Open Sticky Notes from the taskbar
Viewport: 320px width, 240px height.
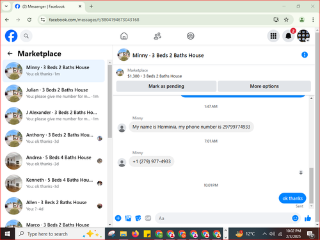147,234
